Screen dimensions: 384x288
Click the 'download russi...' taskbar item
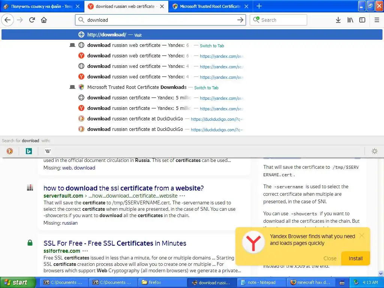(x=212, y=282)
